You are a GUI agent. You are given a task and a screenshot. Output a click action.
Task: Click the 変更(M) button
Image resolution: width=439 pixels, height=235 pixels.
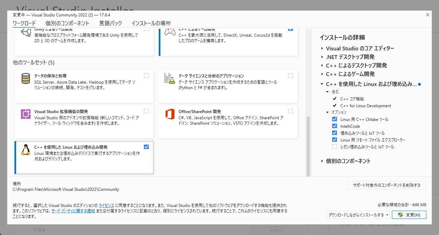tap(409, 215)
